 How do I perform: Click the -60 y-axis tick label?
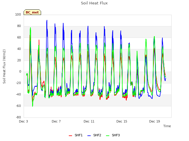click(x=18, y=106)
